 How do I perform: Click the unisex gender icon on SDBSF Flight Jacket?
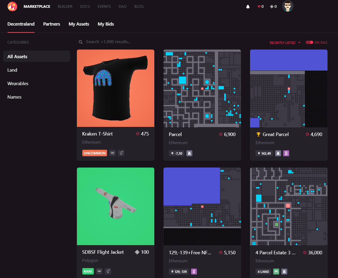coord(108,271)
